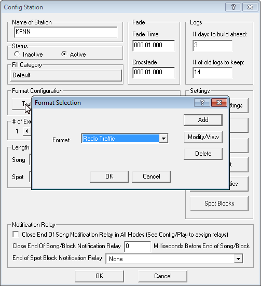Click the Config Station help question-mark icon
Screen dimensions: 261x286
point(233,7)
